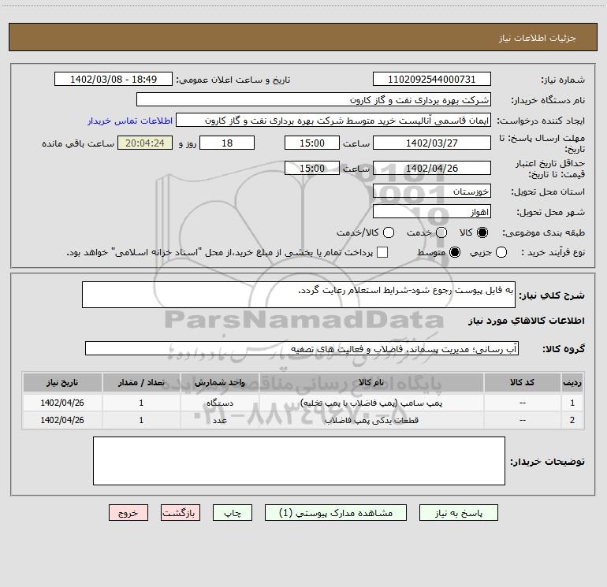Screen dimensions: 607x587
Task: Click item name پمپ سامپ (پمپ فاضلاب یا پمپ تخلیه)
Action: tap(371, 403)
